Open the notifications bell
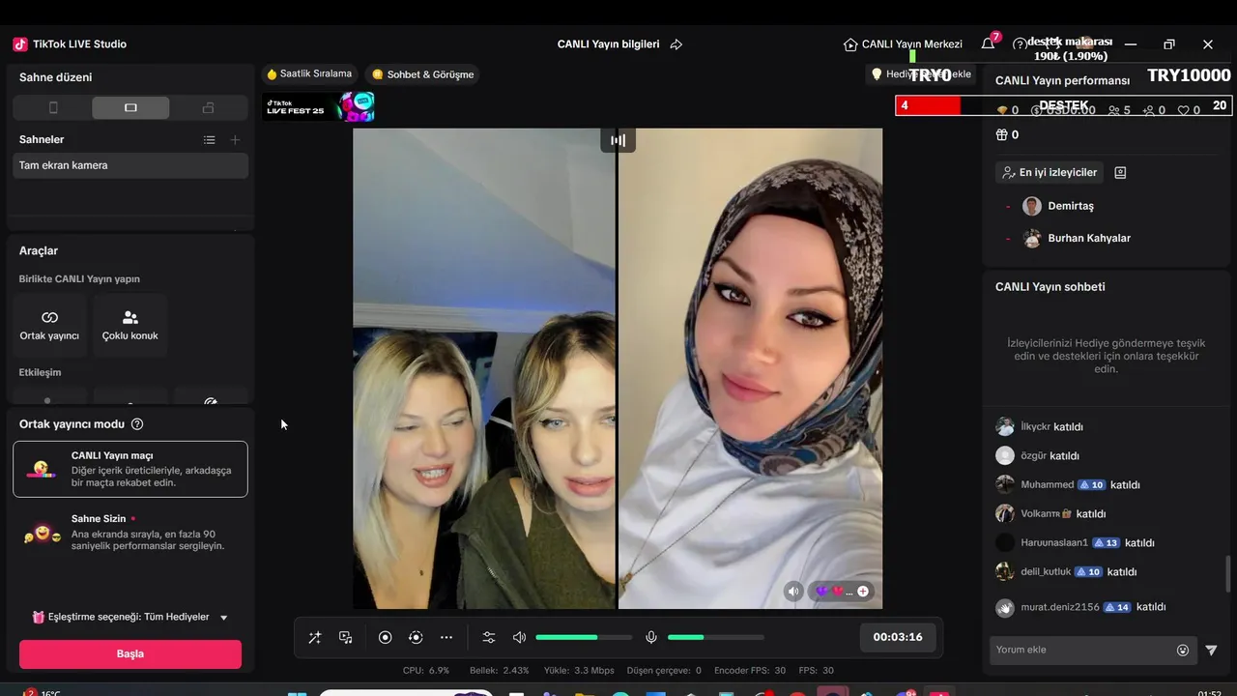 [x=988, y=44]
